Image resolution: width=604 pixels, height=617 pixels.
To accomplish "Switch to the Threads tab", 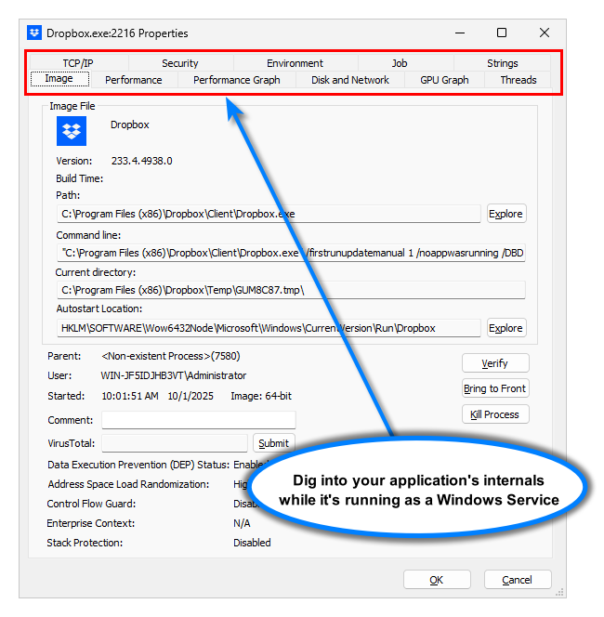I will pos(518,80).
